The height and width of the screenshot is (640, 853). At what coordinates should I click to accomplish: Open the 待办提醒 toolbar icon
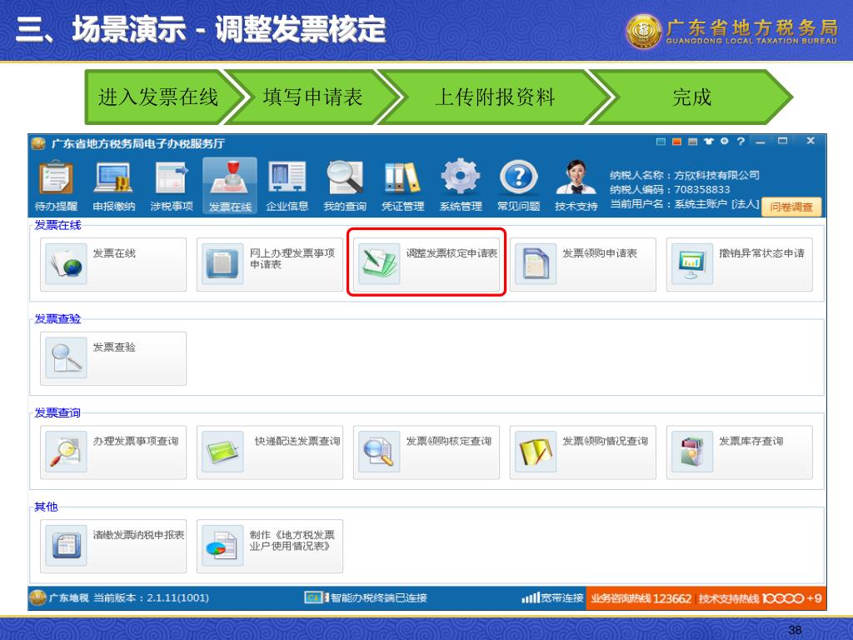(x=56, y=186)
